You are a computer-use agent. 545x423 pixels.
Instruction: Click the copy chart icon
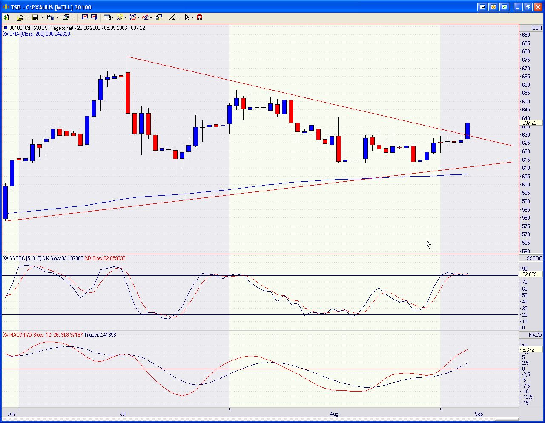50,17
